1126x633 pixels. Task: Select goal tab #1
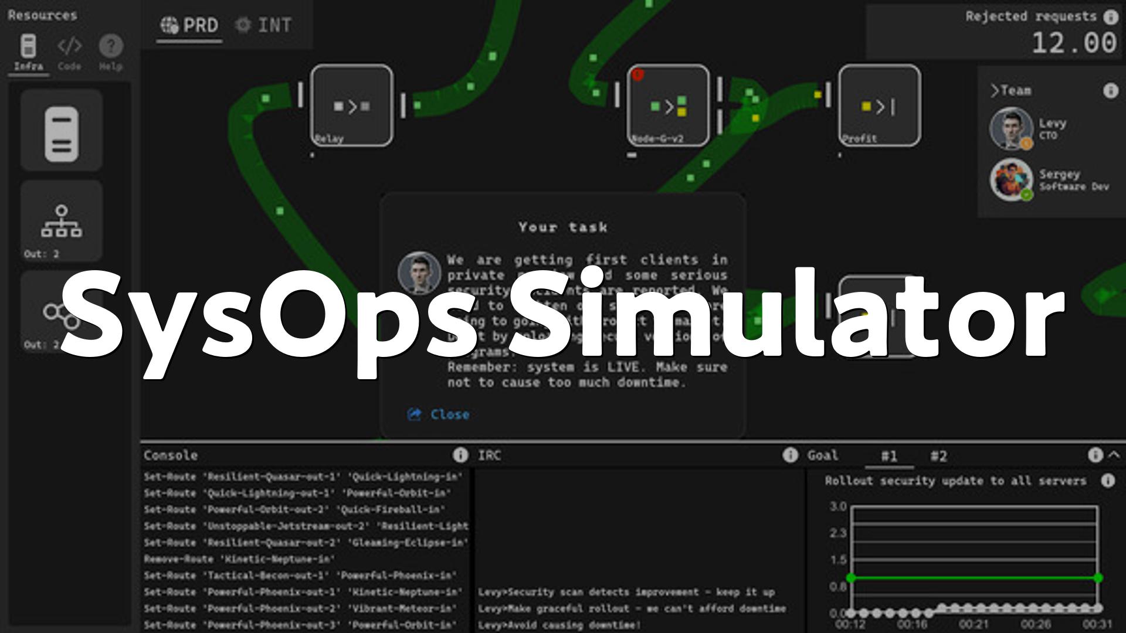889,456
